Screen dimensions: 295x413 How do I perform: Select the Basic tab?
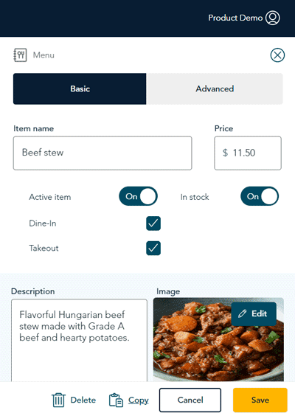click(x=80, y=88)
